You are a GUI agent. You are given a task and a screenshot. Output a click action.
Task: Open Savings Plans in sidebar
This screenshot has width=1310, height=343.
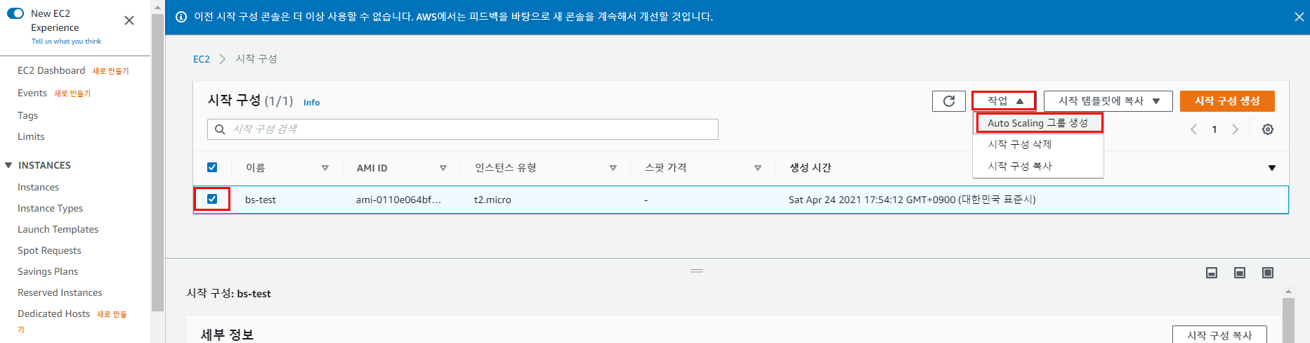coord(48,271)
